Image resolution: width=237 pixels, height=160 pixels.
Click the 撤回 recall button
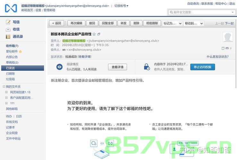[x=92, y=23]
